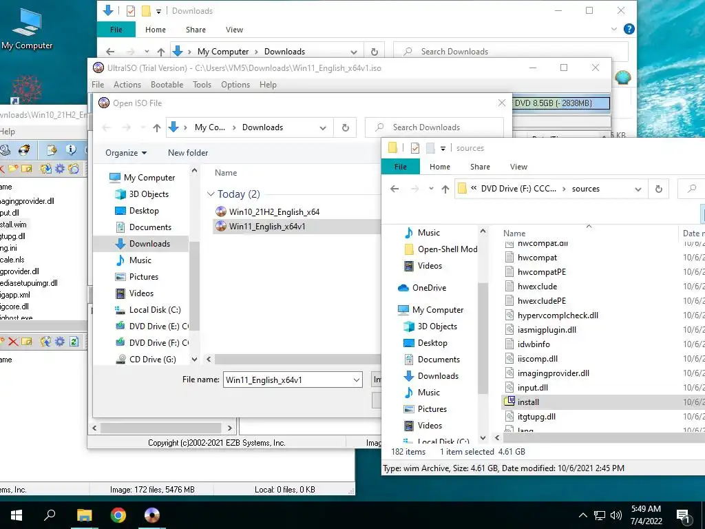
Task: Open the Options menu in UltraISO
Action: 235,85
